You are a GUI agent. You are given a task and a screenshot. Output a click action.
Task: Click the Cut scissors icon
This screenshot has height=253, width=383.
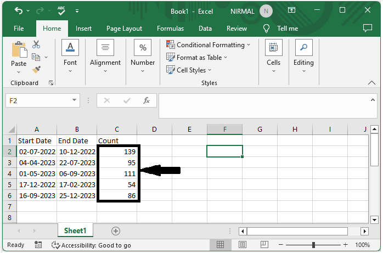36,44
